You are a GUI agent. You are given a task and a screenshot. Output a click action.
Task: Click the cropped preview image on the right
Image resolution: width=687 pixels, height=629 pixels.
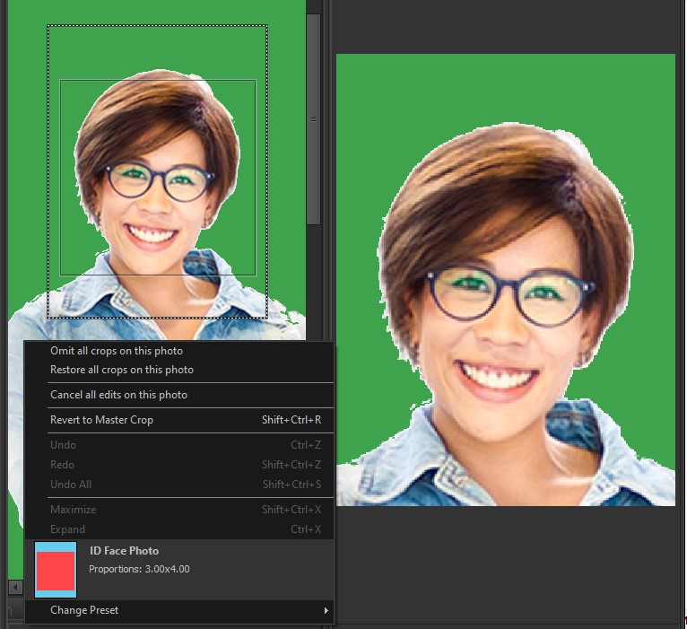[x=505, y=279]
